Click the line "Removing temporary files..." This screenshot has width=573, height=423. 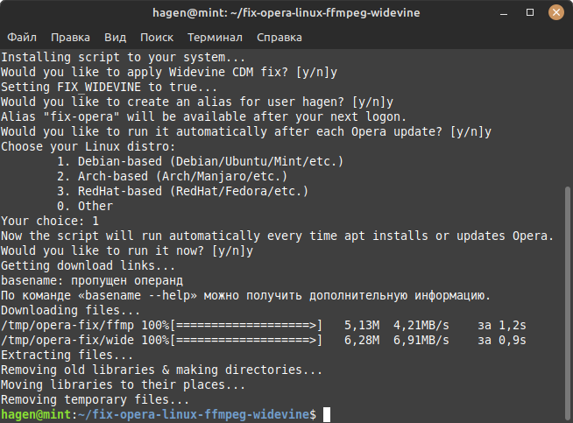pyautogui.click(x=95, y=400)
